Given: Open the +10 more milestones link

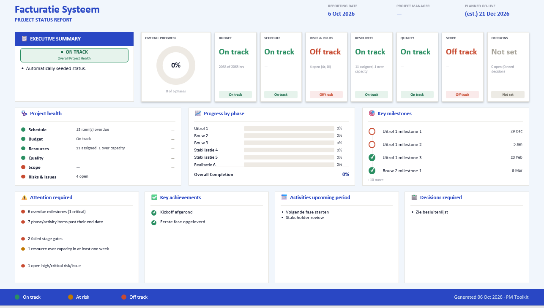Looking at the screenshot, I should tap(376, 180).
